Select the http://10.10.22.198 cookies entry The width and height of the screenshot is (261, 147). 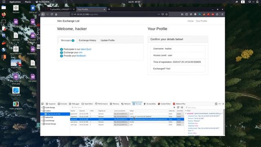[55, 114]
